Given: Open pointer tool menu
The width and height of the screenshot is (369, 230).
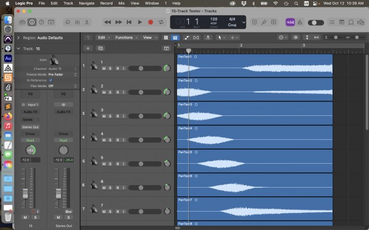Looking at the screenshot, I should (221, 37).
